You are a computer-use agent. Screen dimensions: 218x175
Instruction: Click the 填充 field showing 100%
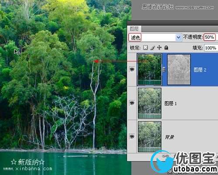pos(211,48)
